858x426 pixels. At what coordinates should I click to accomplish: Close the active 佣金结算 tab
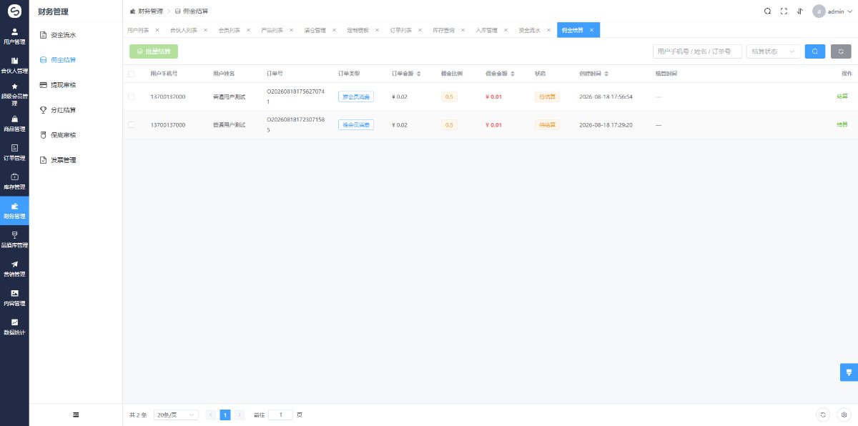point(591,30)
